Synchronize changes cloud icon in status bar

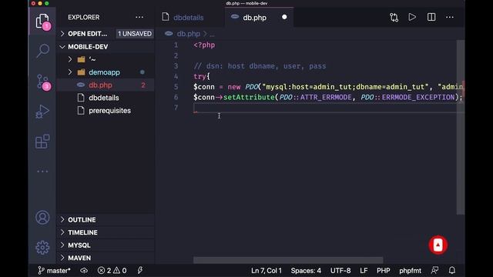click(84, 270)
